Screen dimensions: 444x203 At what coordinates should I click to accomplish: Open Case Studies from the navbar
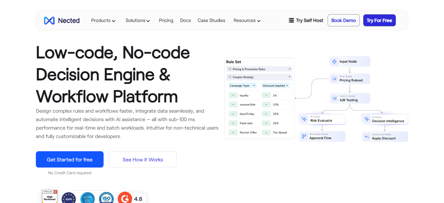tap(211, 21)
